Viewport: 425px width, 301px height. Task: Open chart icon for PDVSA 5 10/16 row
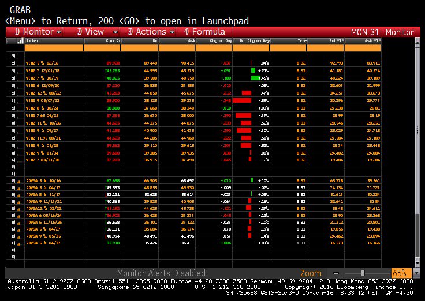pos(19,181)
